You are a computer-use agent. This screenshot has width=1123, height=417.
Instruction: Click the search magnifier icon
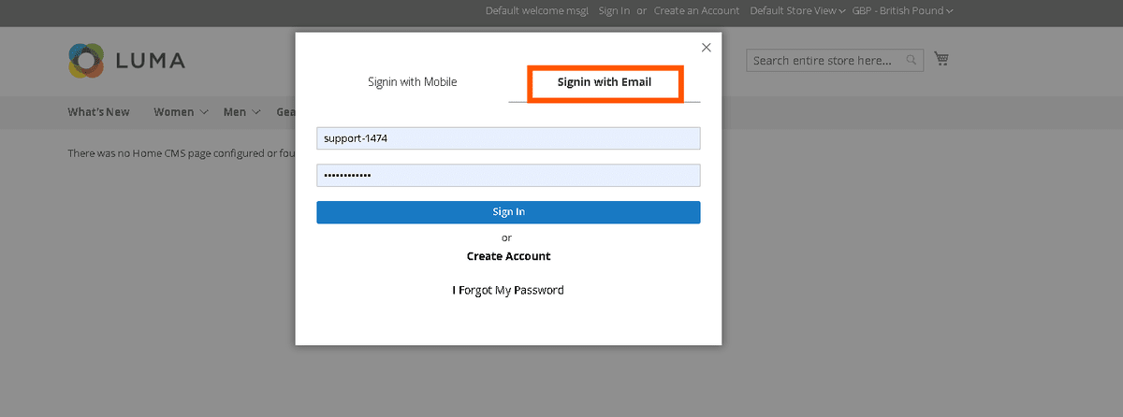coord(912,61)
